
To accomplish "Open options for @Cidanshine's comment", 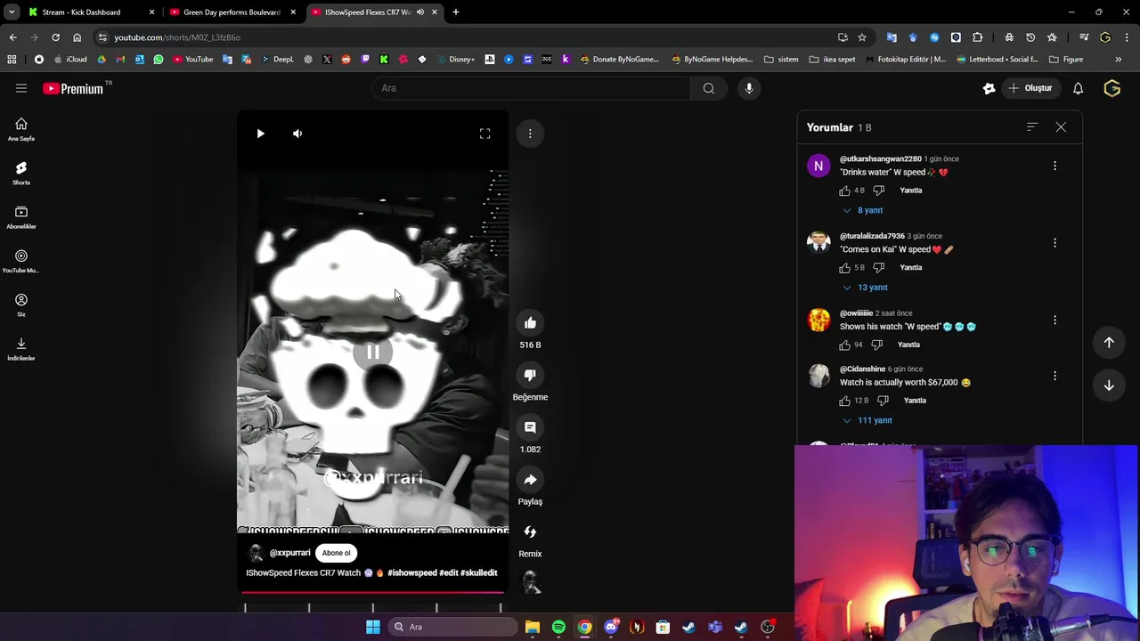I will coord(1054,376).
